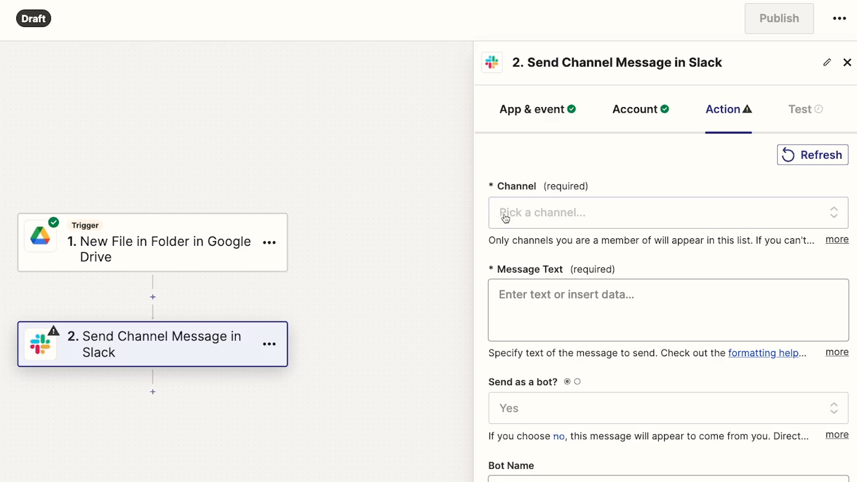
Task: Select first radio option beside Send as a bot
Action: coord(567,382)
